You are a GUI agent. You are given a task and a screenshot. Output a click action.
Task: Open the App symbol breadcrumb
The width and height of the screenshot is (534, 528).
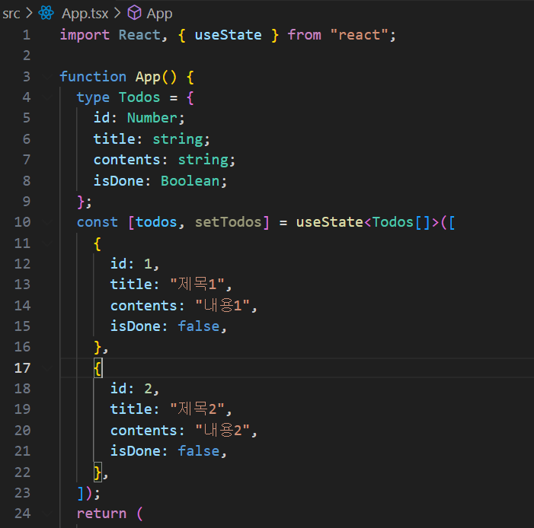point(159,14)
